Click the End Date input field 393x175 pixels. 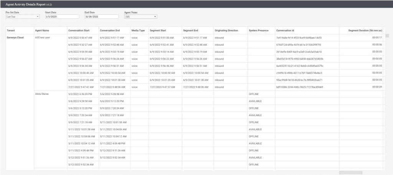(x=101, y=17)
